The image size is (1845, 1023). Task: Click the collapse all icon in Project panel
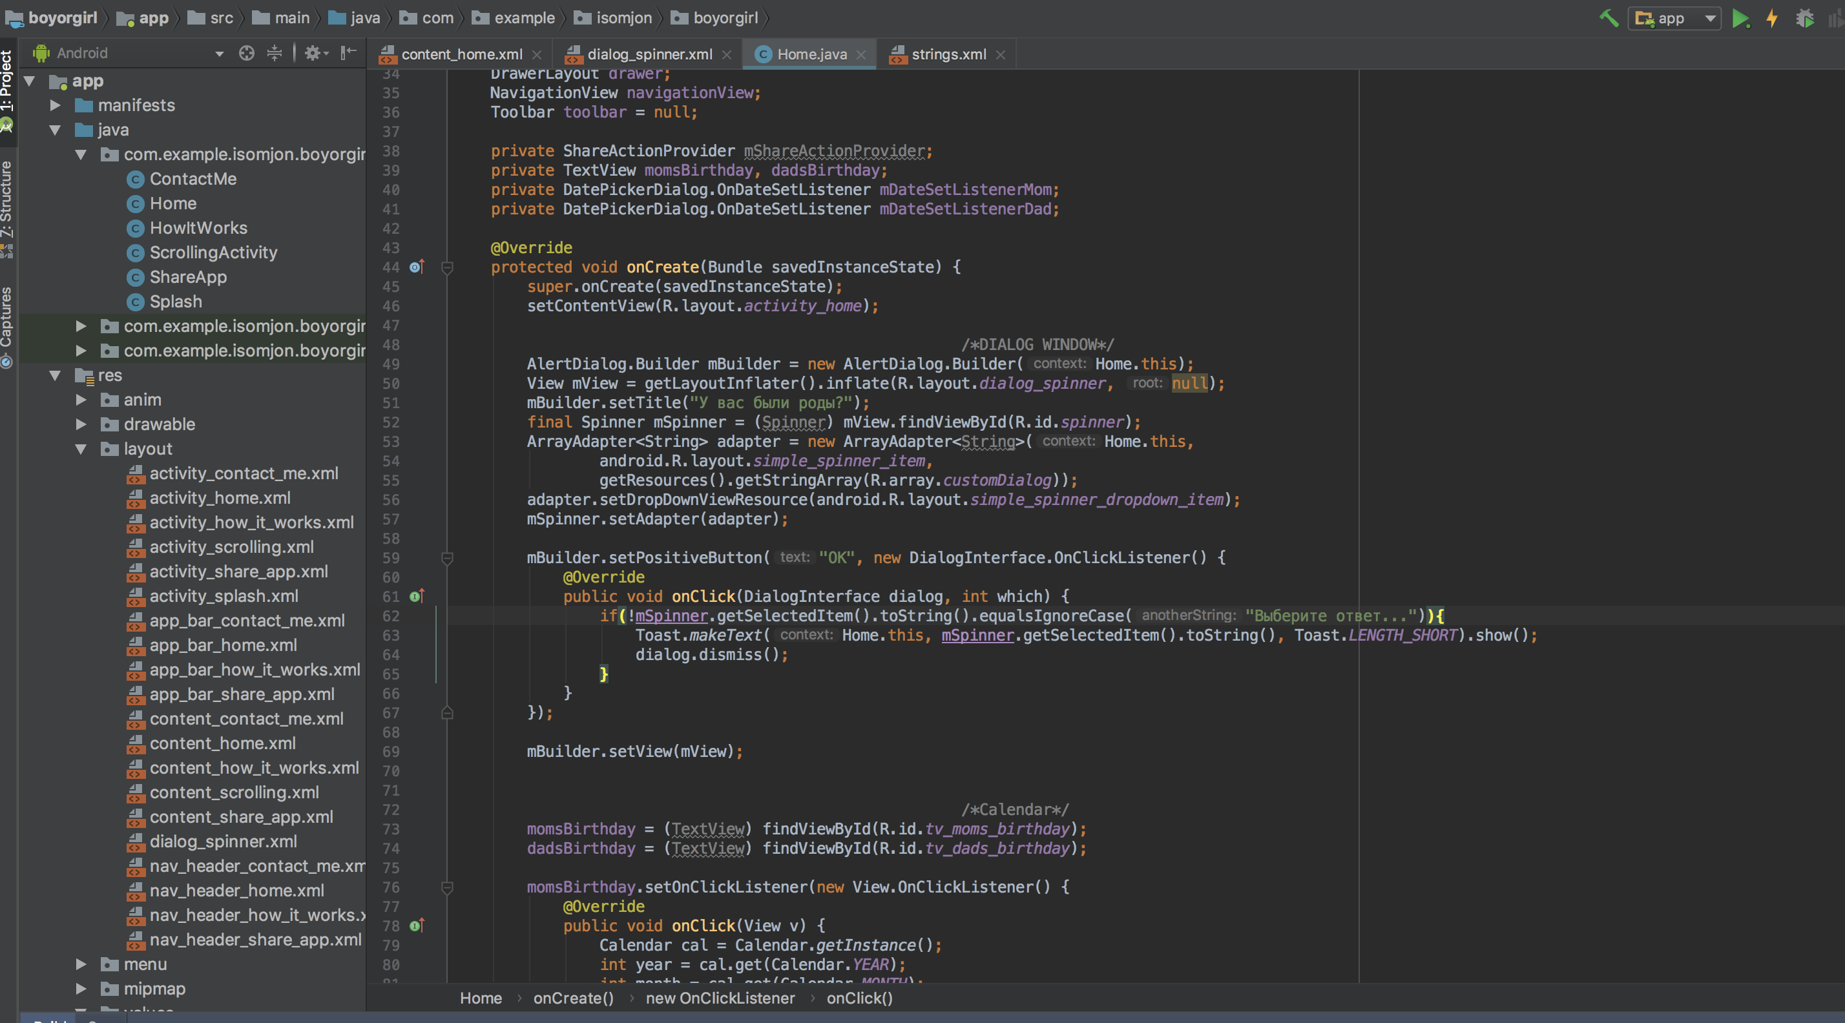(275, 53)
